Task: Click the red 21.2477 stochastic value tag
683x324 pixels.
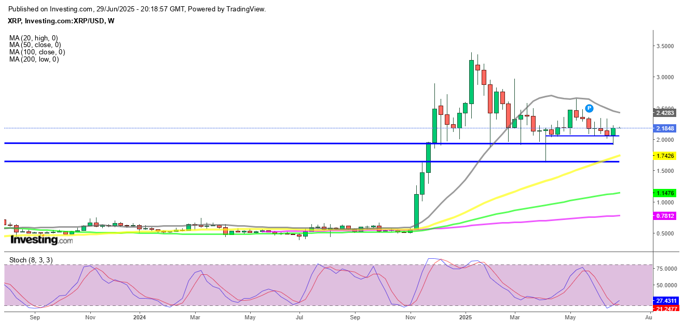Action: (666, 309)
